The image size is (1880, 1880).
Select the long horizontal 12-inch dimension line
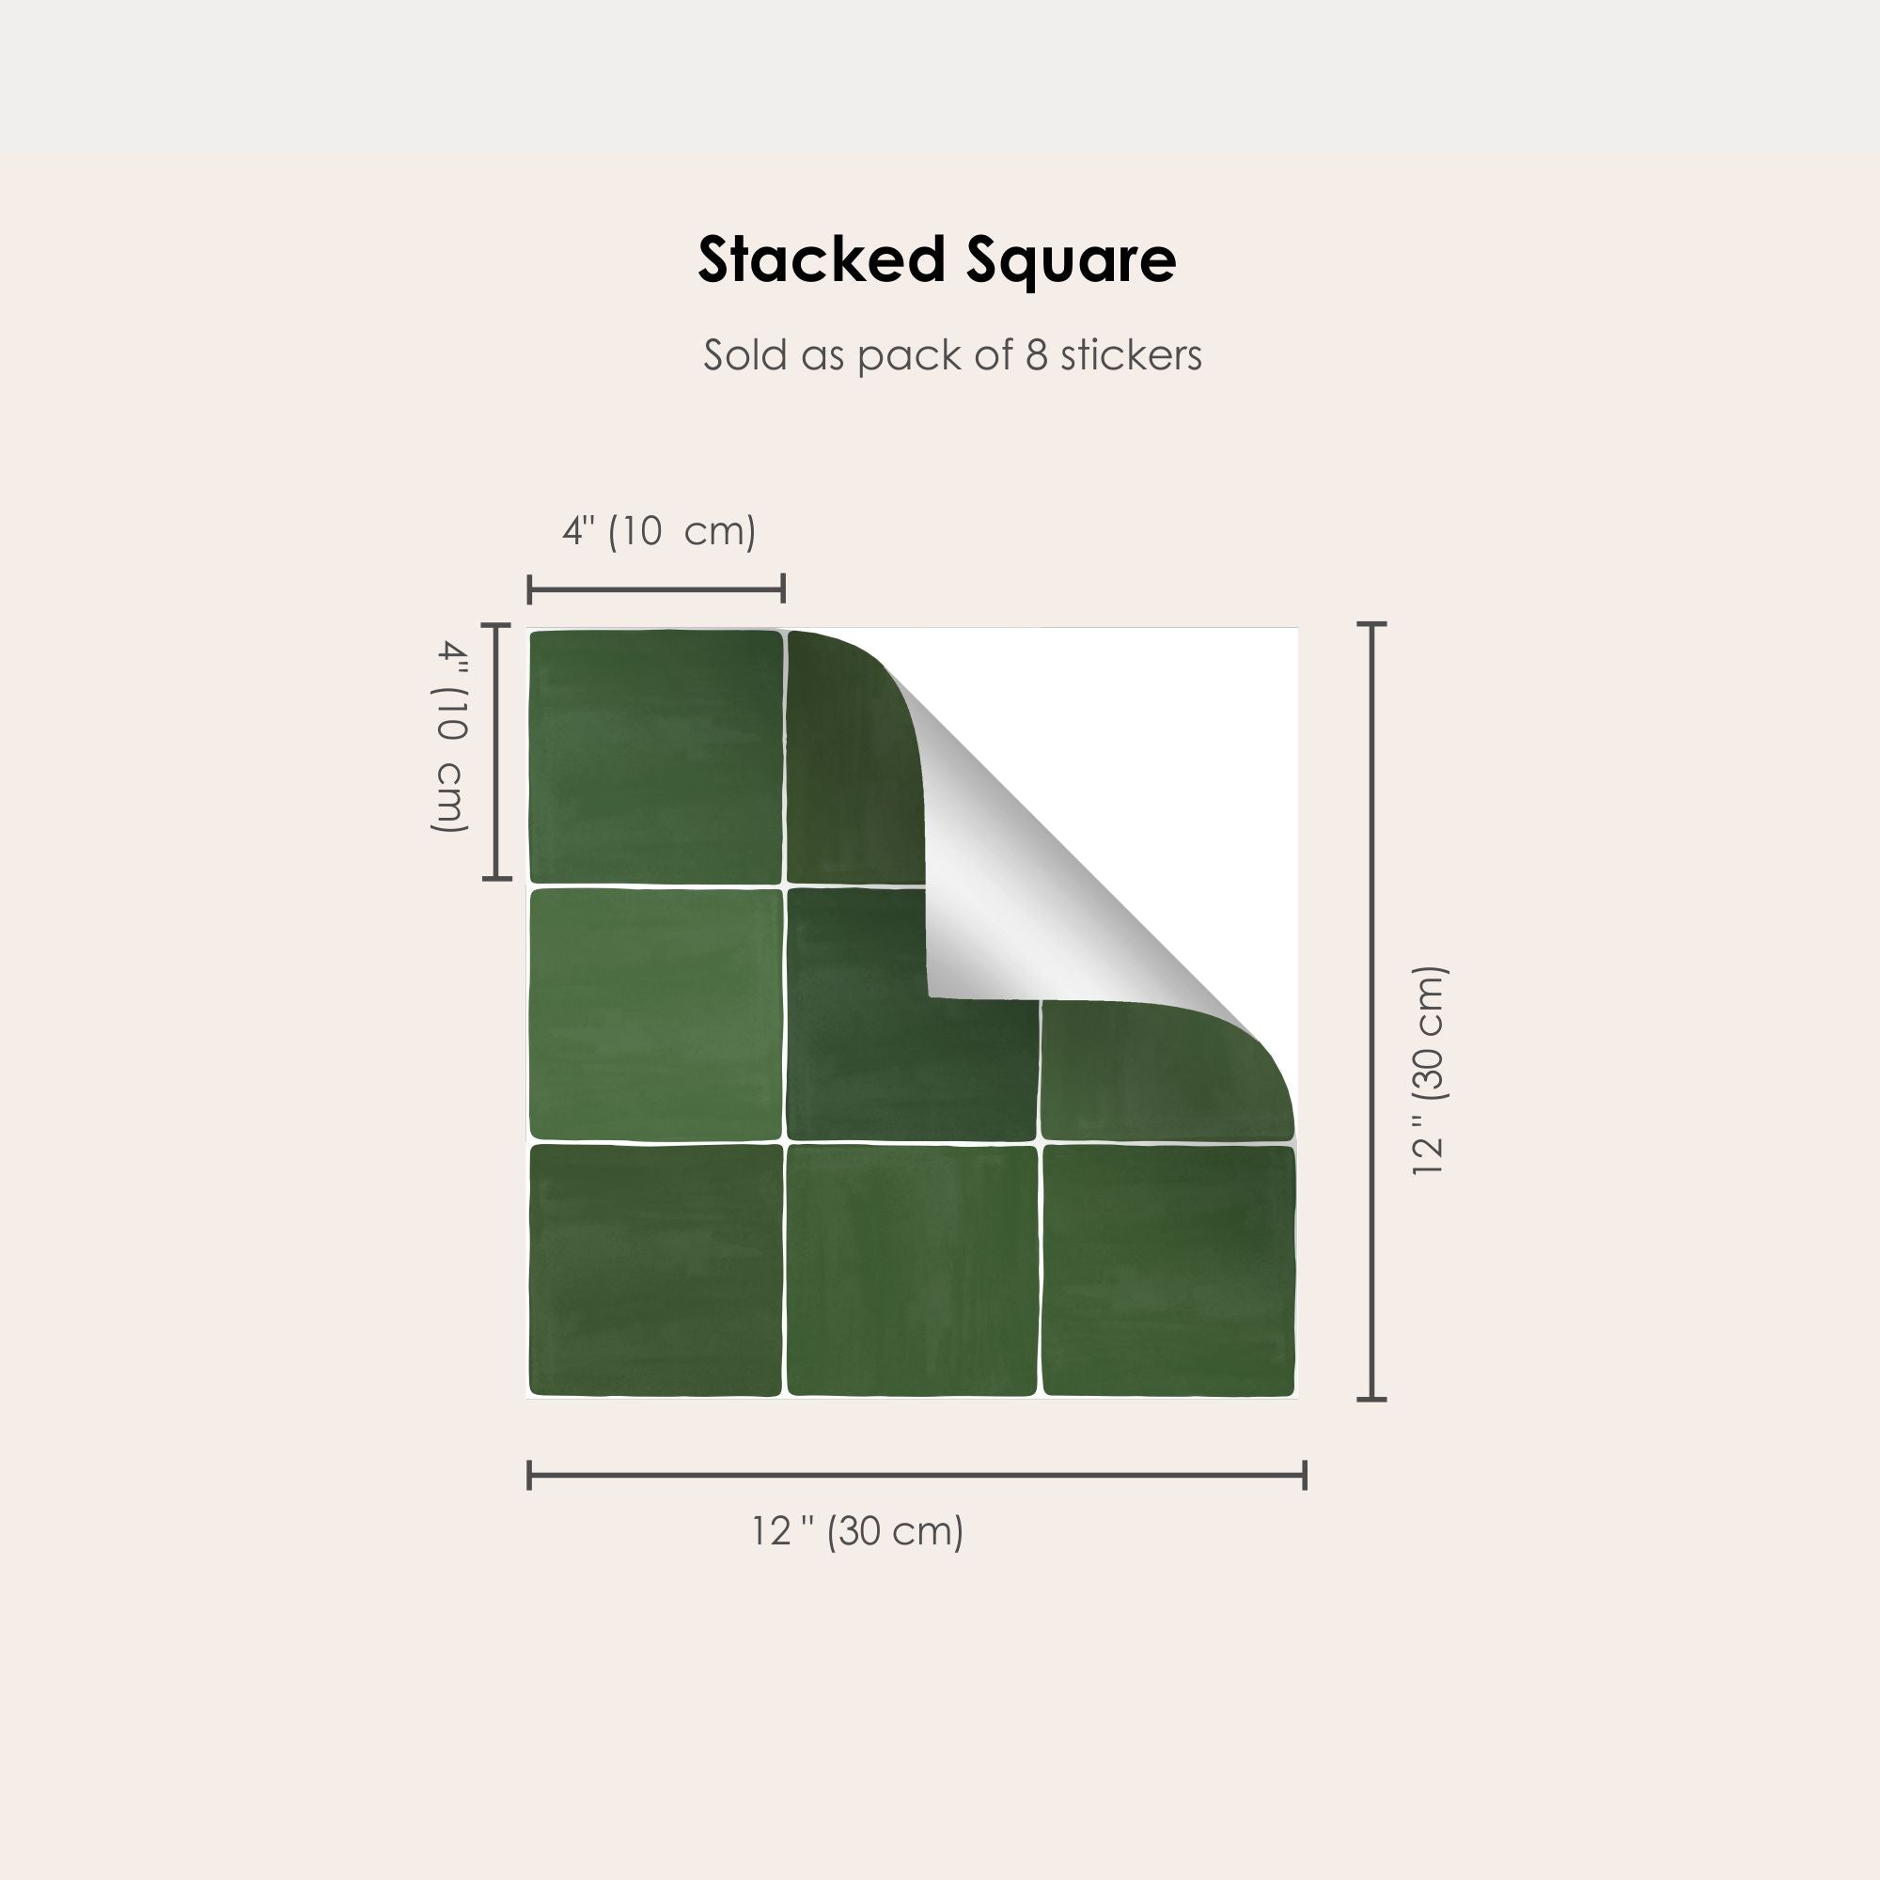(x=916, y=1475)
